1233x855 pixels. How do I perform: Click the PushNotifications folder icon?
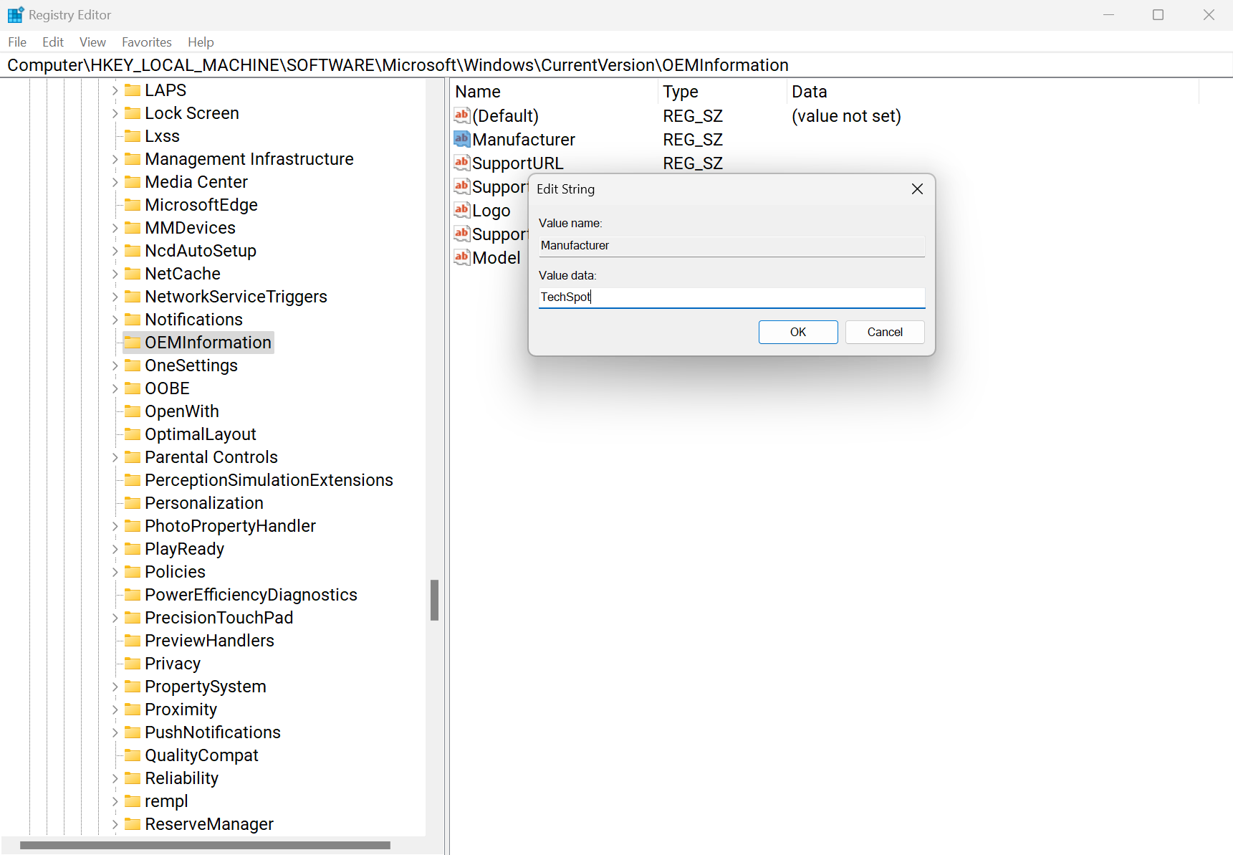click(x=133, y=732)
